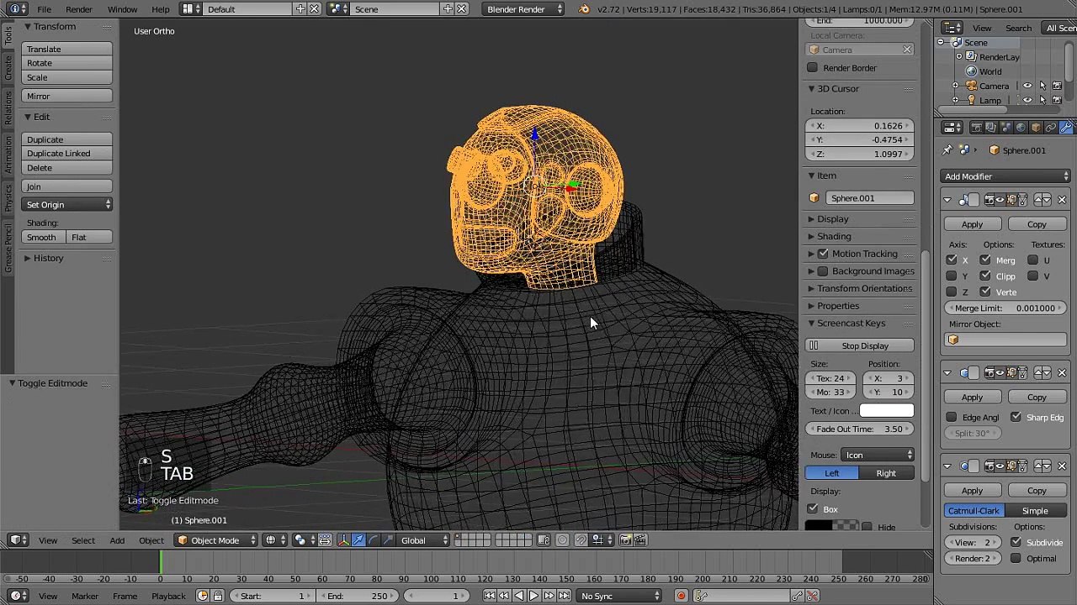Uncheck the Box display checkbox

[x=812, y=509]
